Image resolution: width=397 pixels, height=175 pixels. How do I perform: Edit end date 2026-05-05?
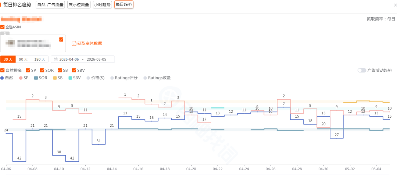pos(96,59)
